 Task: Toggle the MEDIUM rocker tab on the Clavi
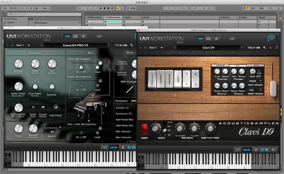pyautogui.click(x=169, y=79)
